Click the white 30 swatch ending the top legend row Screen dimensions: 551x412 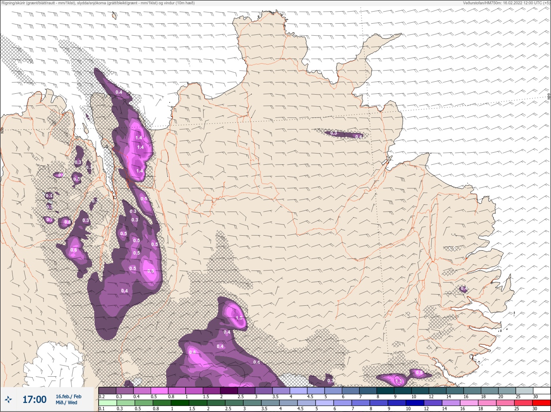[542, 390]
